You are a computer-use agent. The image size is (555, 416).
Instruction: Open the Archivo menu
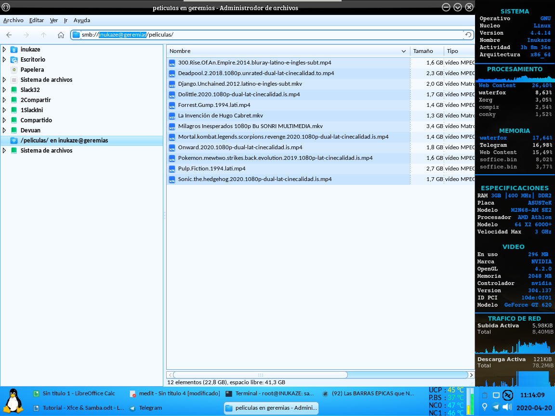pos(13,21)
